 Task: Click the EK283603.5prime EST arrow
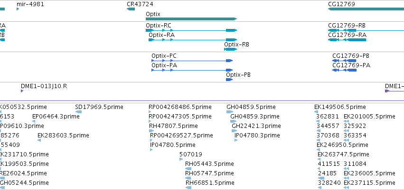point(39,140)
